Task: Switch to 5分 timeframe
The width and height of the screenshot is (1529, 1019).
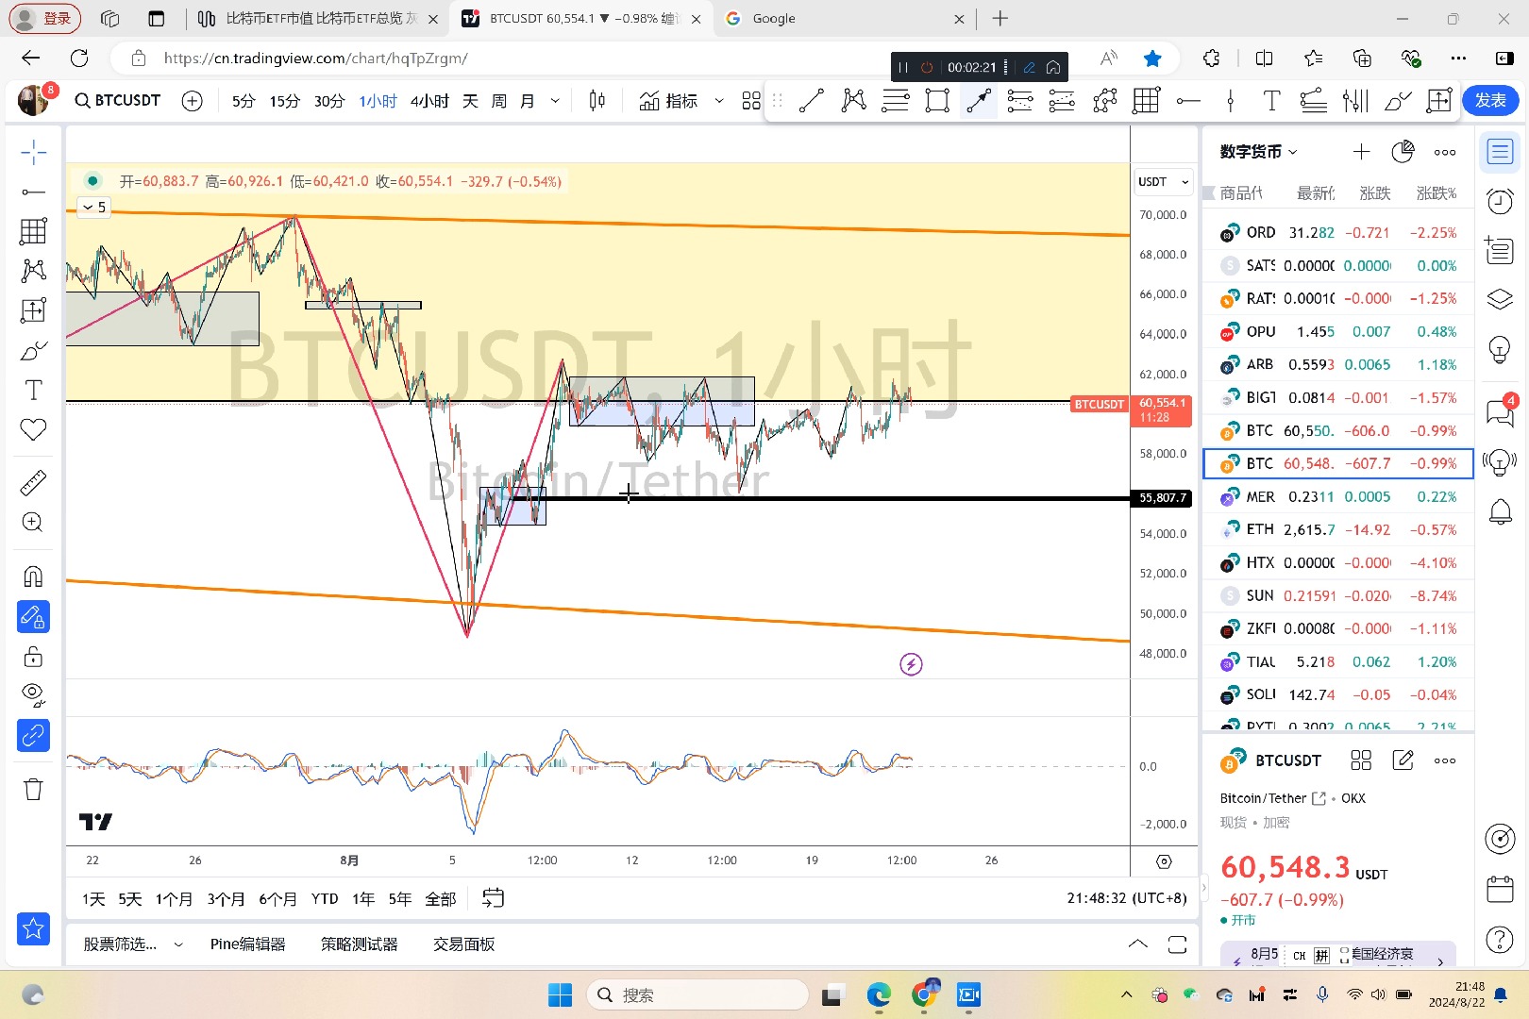Action: coord(244,101)
